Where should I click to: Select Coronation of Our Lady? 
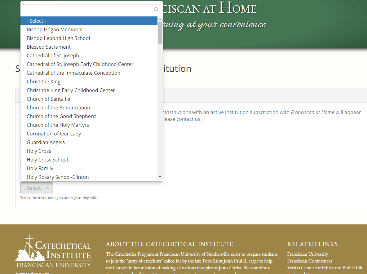(x=89, y=133)
